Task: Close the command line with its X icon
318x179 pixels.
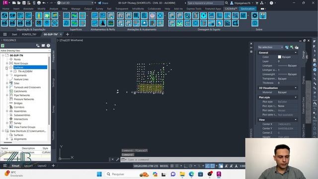Action: pos(113,160)
